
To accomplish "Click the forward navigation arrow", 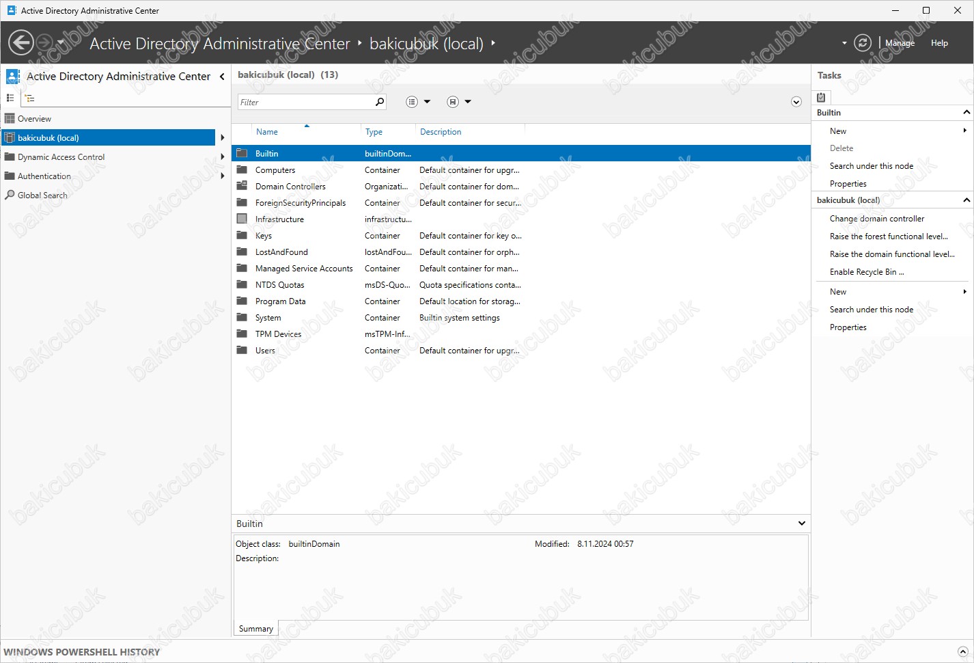I will point(44,42).
